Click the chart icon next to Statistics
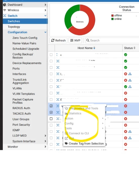 click(x=66, y=113)
